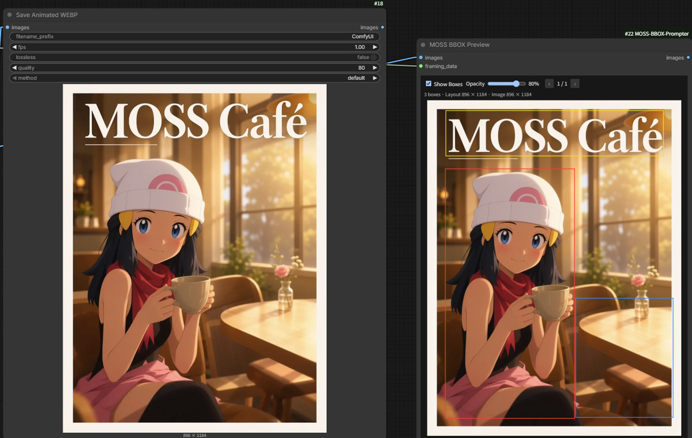
Task: Click images input socket on MOSS BBOX Preview
Action: (420, 58)
